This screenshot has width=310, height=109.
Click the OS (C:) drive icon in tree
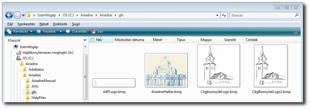click(x=18, y=58)
